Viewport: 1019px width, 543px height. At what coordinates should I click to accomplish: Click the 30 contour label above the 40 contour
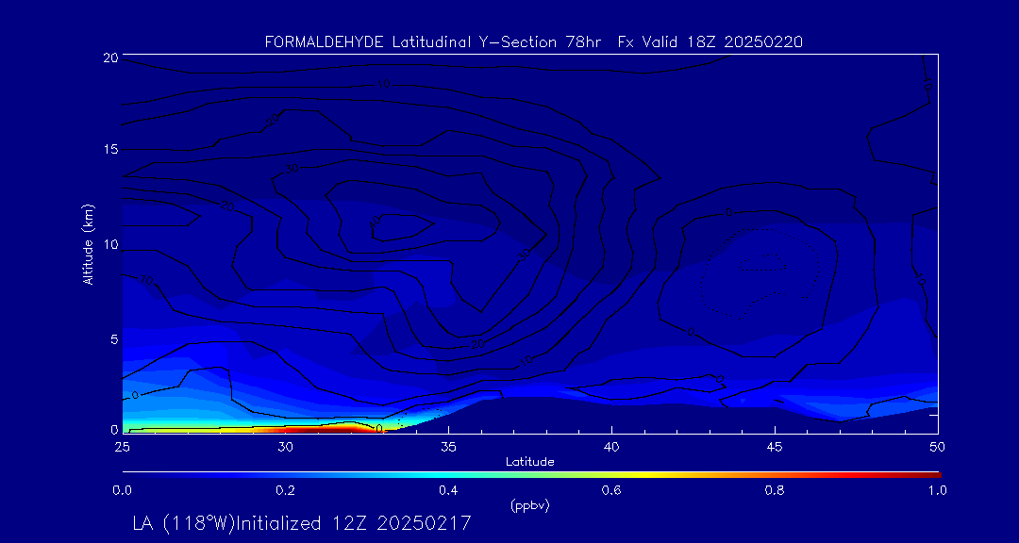(292, 168)
